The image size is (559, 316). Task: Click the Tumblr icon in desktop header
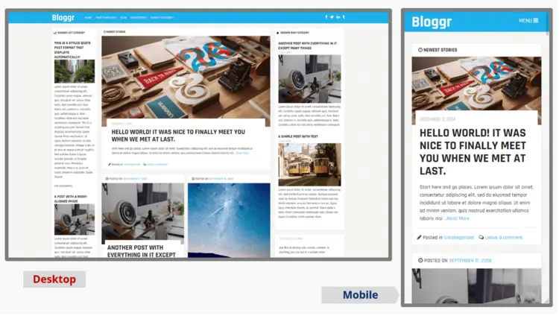(344, 17)
